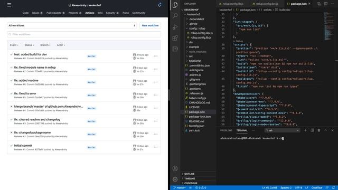The height and width of the screenshot is (190, 338).
Task: Switch to rollup.config.dev.js editor tab
Action: [x=267, y=4]
